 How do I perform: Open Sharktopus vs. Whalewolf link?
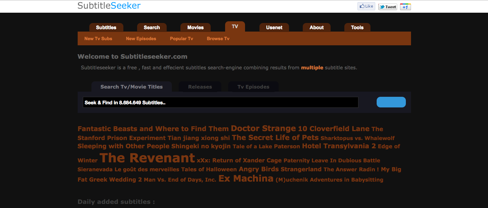tap(357, 138)
